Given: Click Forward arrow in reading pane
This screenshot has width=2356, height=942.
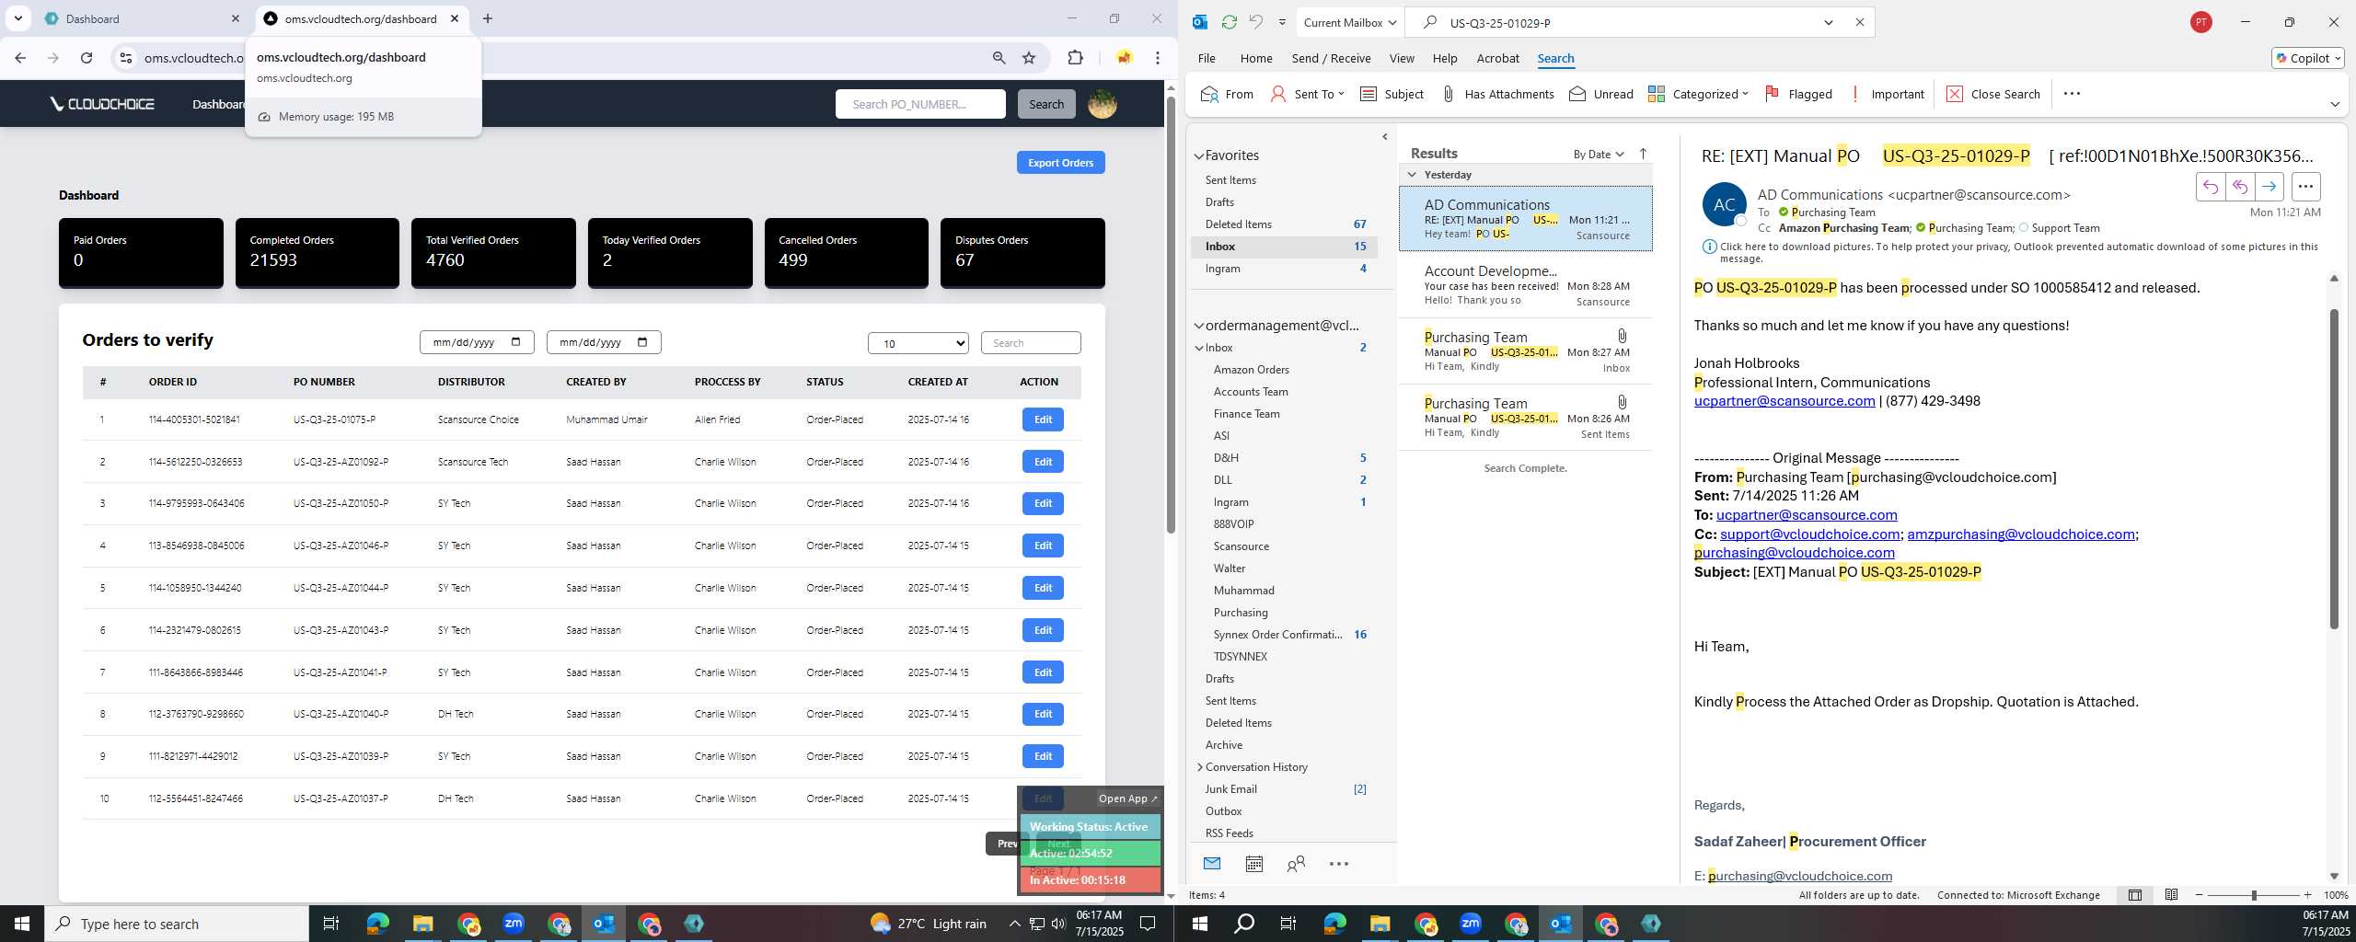Looking at the screenshot, I should 2269,187.
